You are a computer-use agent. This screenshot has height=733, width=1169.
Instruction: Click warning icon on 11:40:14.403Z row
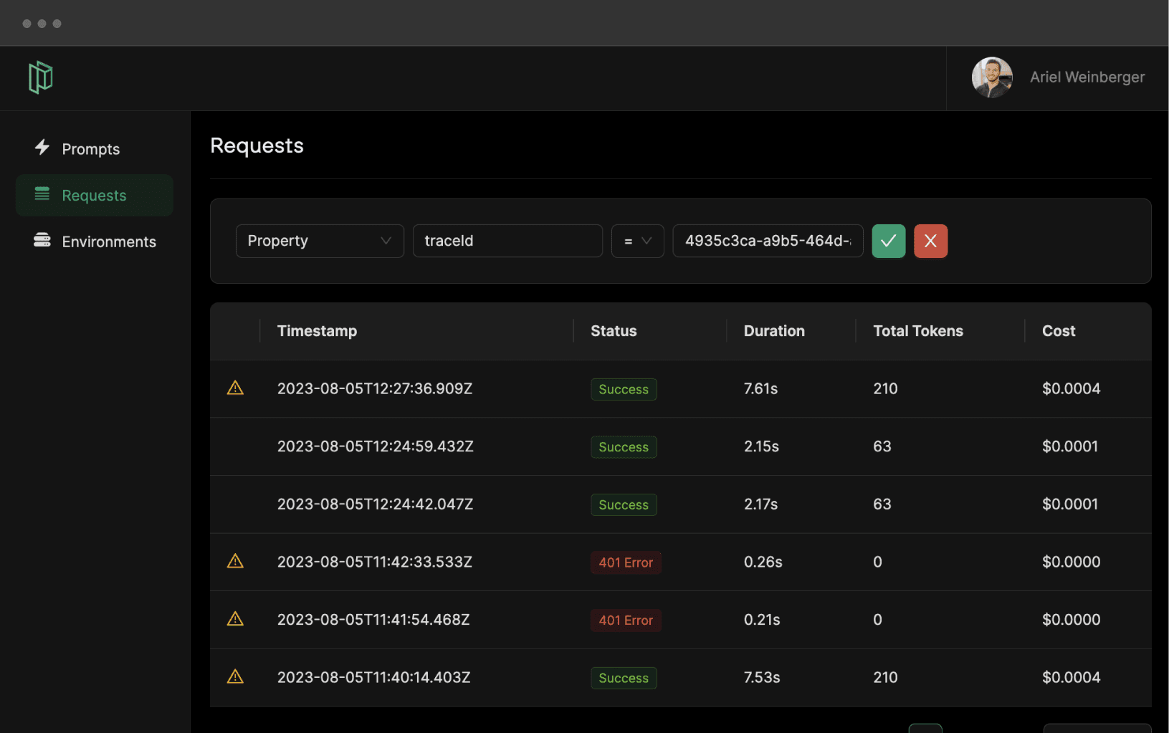235,677
